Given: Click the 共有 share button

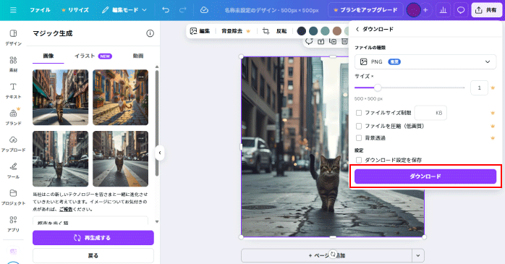Looking at the screenshot, I should pos(486,10).
